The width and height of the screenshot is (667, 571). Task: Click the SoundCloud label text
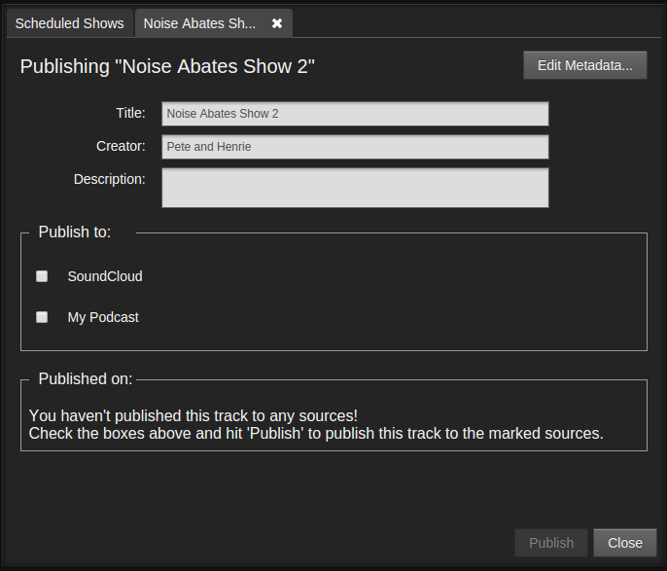(105, 276)
